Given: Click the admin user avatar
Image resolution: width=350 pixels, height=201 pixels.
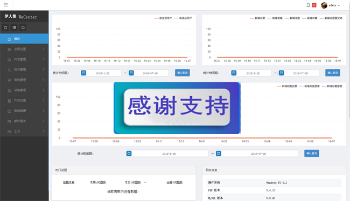Looking at the screenshot, I should [324, 5].
